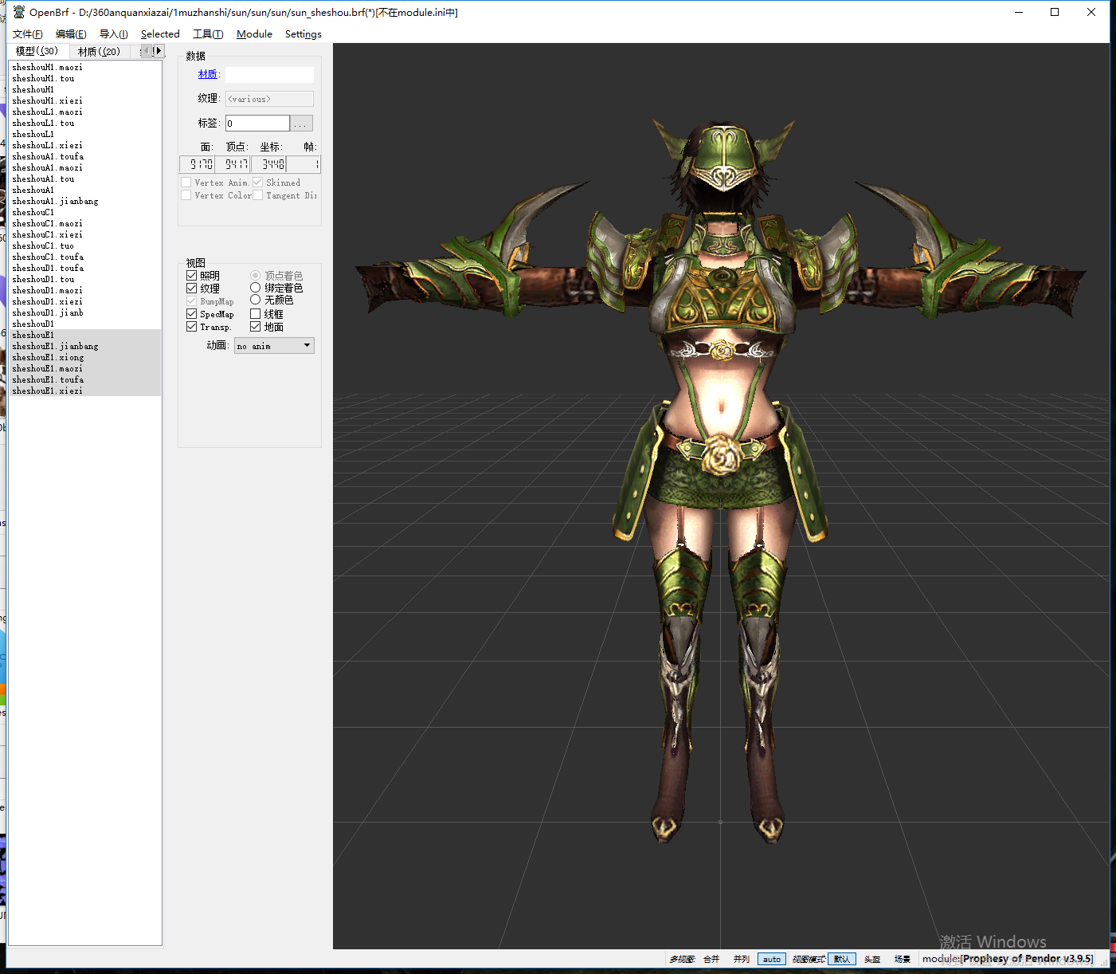The image size is (1116, 974).
Task: Select the 无颜色 radio button
Action: click(x=256, y=300)
